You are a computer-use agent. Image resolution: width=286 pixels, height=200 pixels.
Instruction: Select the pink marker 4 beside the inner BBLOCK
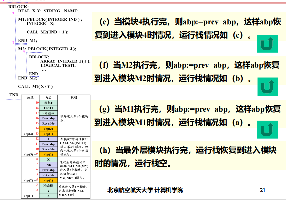click(23, 51)
